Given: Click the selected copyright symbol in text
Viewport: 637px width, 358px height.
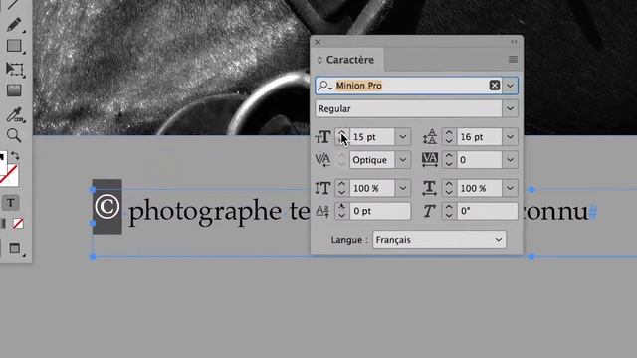Looking at the screenshot, I should [x=106, y=207].
